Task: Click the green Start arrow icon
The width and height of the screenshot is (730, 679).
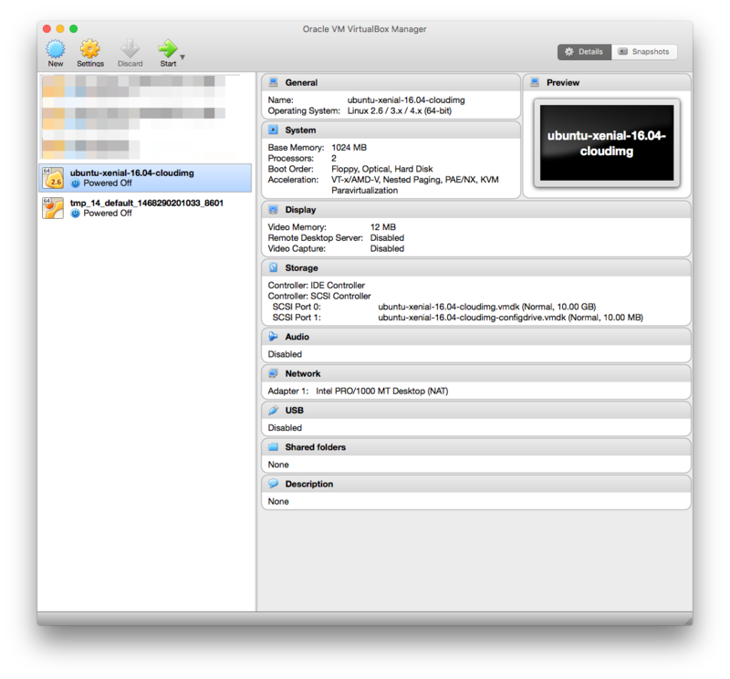Action: tap(168, 48)
